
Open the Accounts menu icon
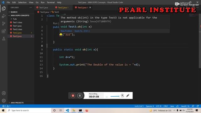pos(4,93)
